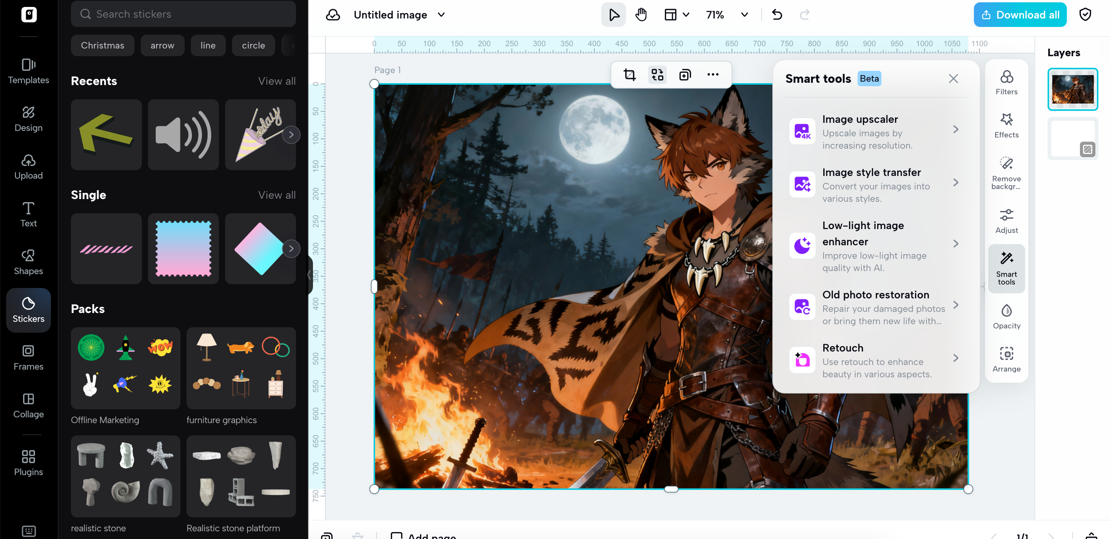Open the Filters panel on the right
The height and width of the screenshot is (539, 1110).
tap(1006, 82)
